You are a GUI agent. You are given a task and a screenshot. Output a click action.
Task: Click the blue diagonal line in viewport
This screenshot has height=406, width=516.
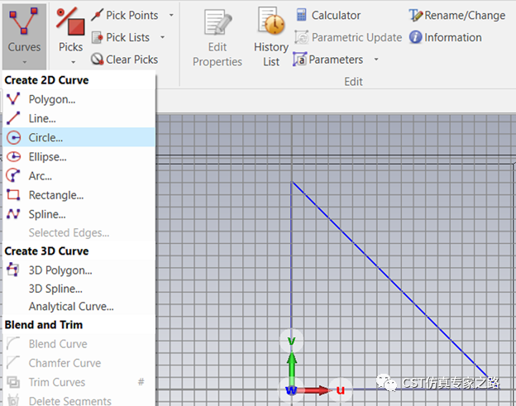click(x=390, y=279)
